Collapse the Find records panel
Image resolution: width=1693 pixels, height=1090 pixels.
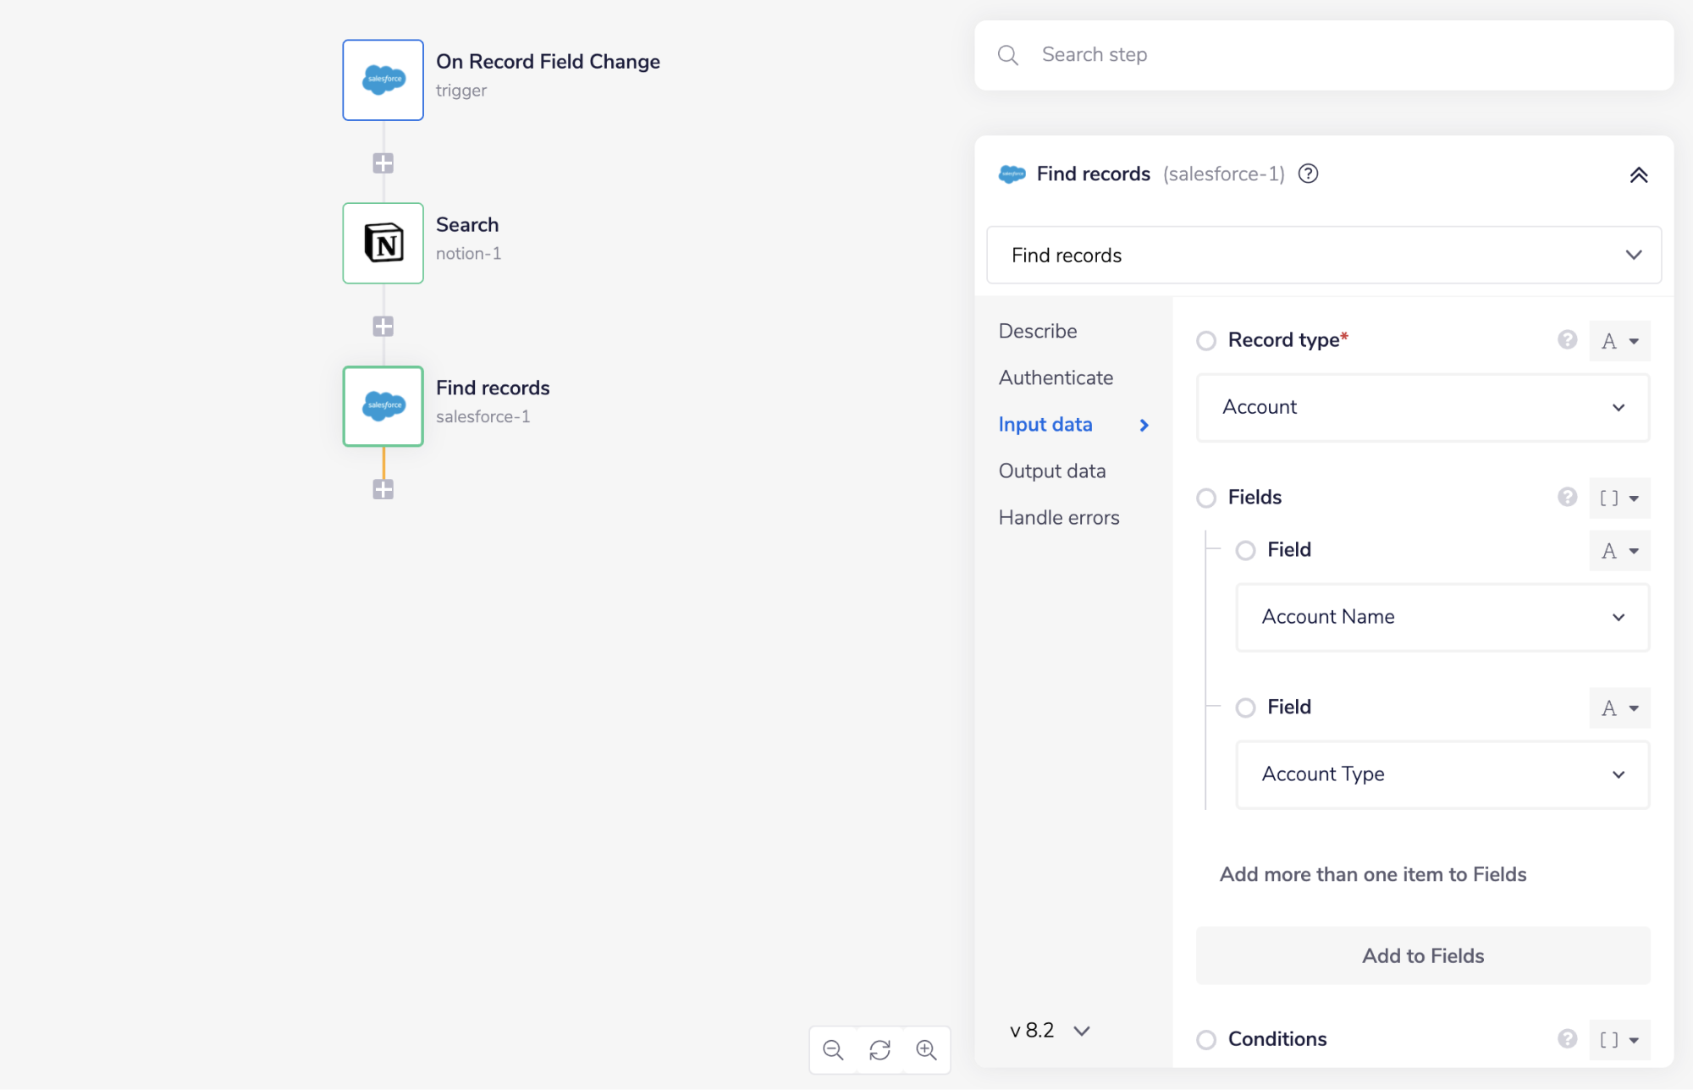(x=1638, y=175)
